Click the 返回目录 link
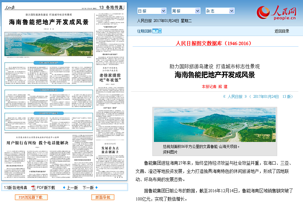This screenshot has height=205, width=303. tap(282, 31)
